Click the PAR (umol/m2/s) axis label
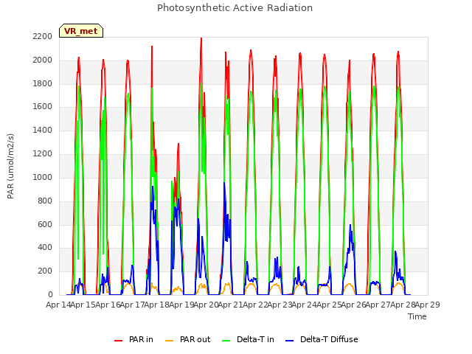The image size is (472, 354). [10, 166]
